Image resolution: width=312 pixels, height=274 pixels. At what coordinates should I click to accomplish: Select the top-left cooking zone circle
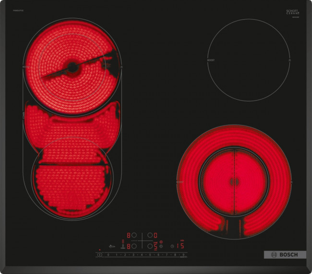tap(135, 236)
